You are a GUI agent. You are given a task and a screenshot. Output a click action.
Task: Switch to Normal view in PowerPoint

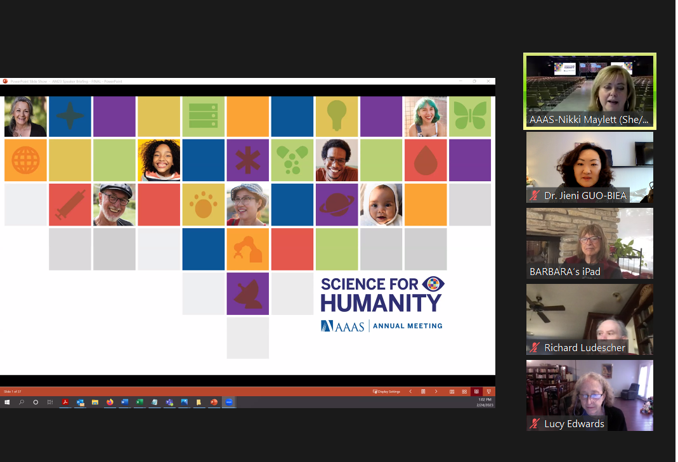coord(452,392)
